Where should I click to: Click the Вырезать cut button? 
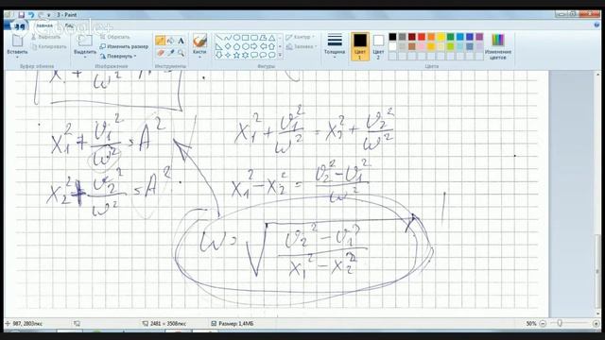pos(46,37)
